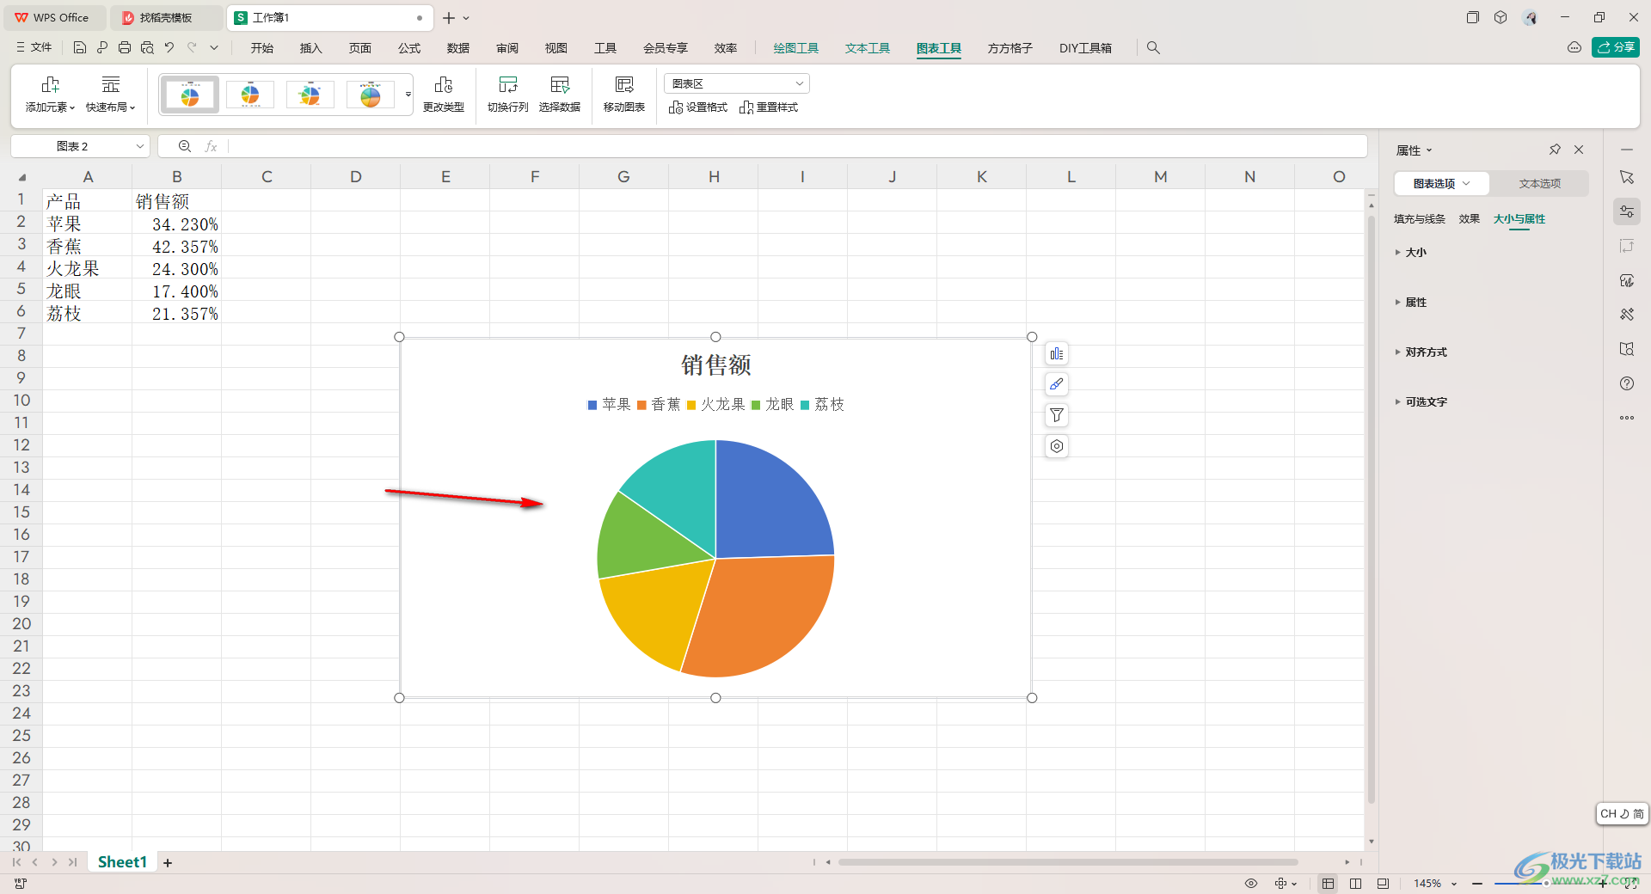The height and width of the screenshot is (894, 1651).
Task: Open a new tab with plus button
Action: (x=449, y=18)
